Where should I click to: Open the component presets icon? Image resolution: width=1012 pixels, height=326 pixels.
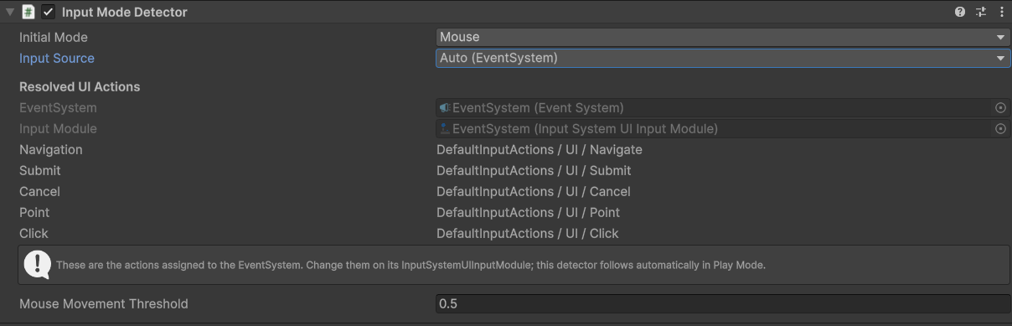coord(981,12)
